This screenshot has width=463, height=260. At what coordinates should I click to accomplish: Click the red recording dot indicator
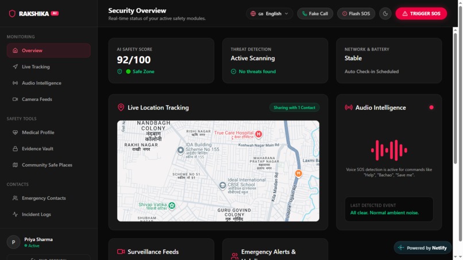click(431, 107)
